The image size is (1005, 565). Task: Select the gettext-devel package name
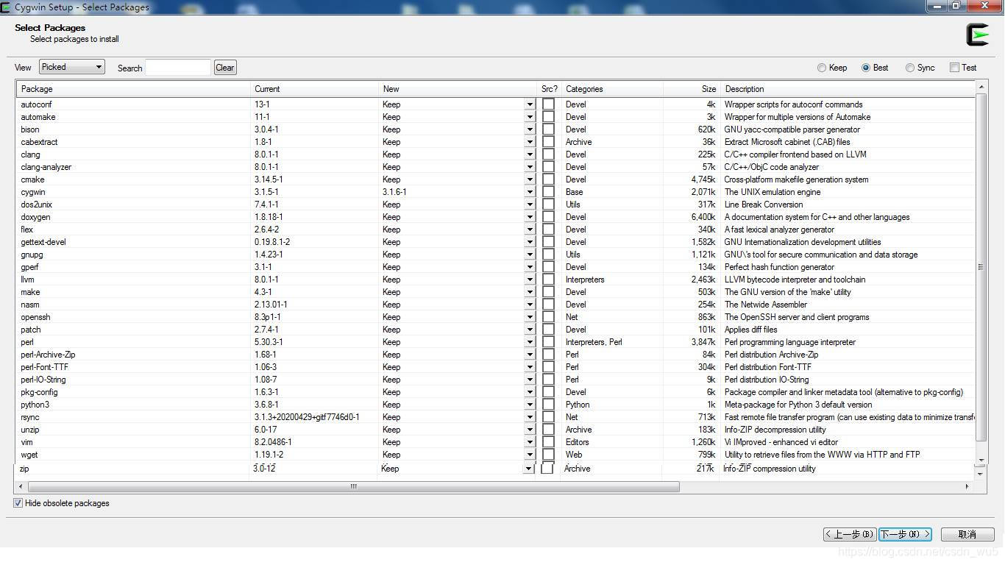pyautogui.click(x=43, y=242)
